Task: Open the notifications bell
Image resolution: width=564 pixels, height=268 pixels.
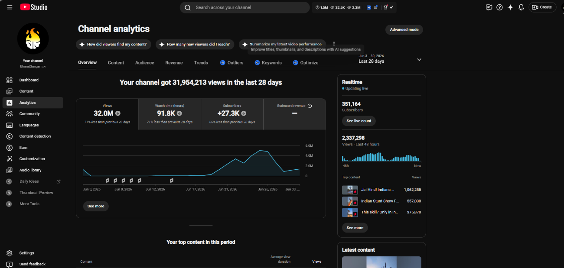Action: tap(521, 7)
